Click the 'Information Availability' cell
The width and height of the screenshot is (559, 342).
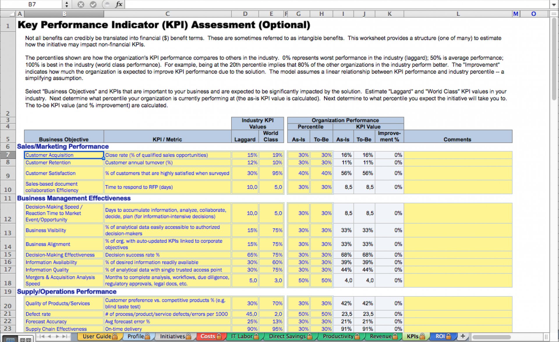pos(64,262)
